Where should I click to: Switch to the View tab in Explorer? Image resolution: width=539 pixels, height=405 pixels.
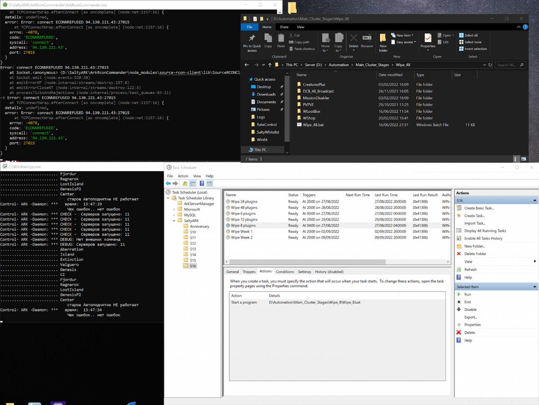[x=300, y=27]
